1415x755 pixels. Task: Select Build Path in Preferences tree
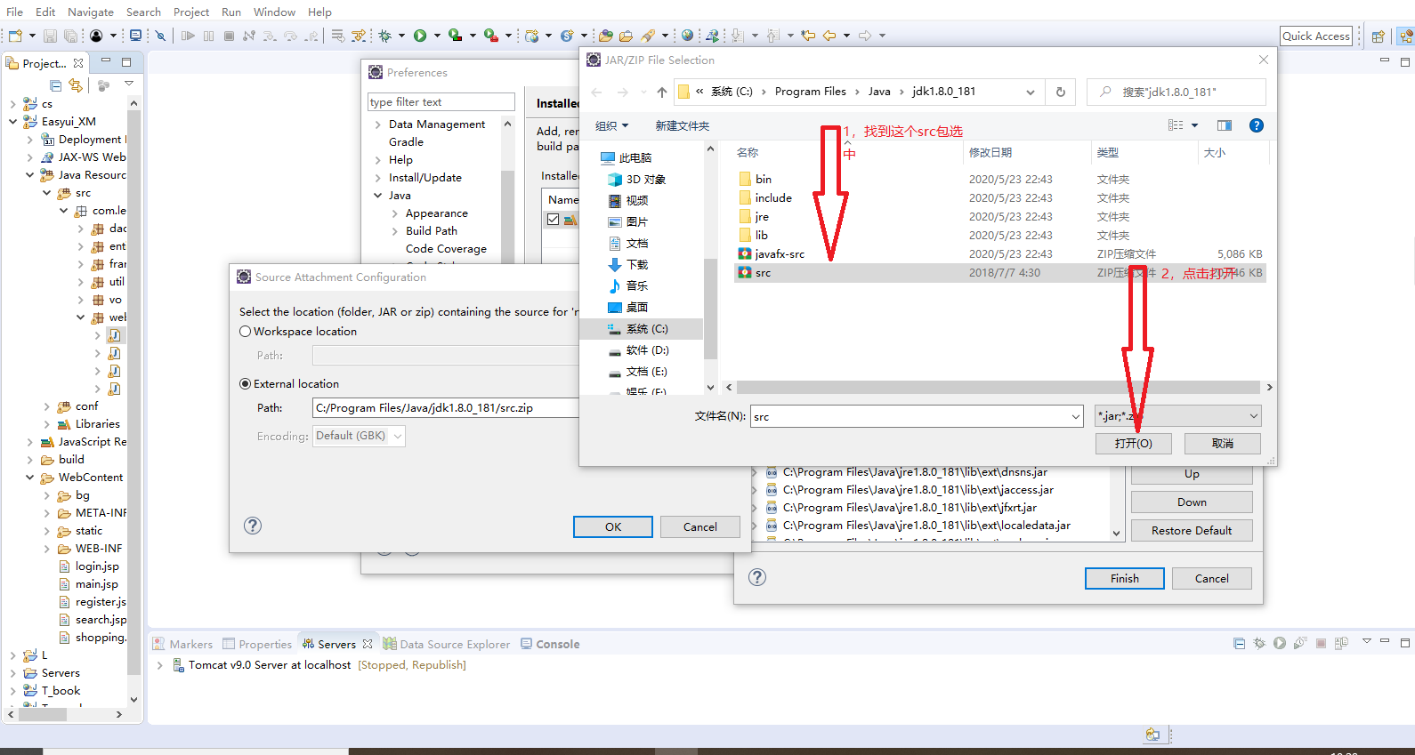click(x=431, y=231)
